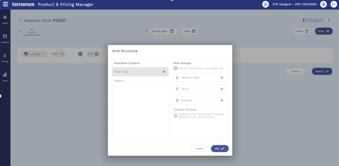This screenshot has height=166, width=339.
Task: Click the Vehicle Type row label
Action: point(190,78)
